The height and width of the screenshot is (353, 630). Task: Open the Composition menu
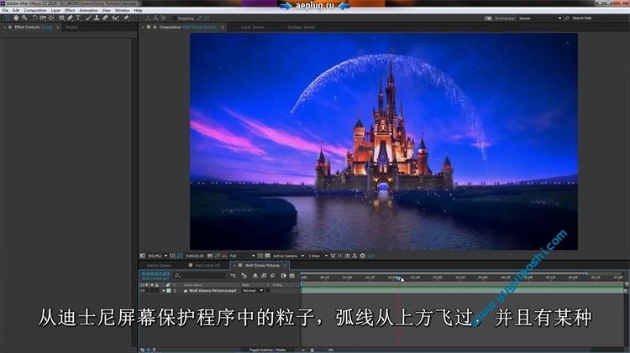coord(35,10)
